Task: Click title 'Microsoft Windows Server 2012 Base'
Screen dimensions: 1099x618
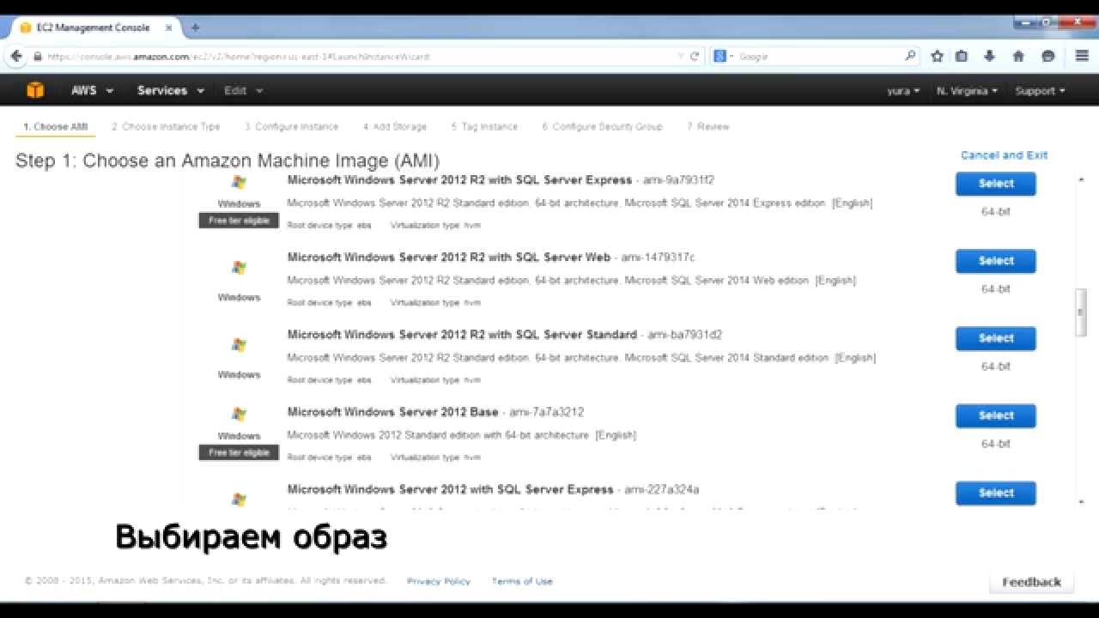Action: pos(393,412)
